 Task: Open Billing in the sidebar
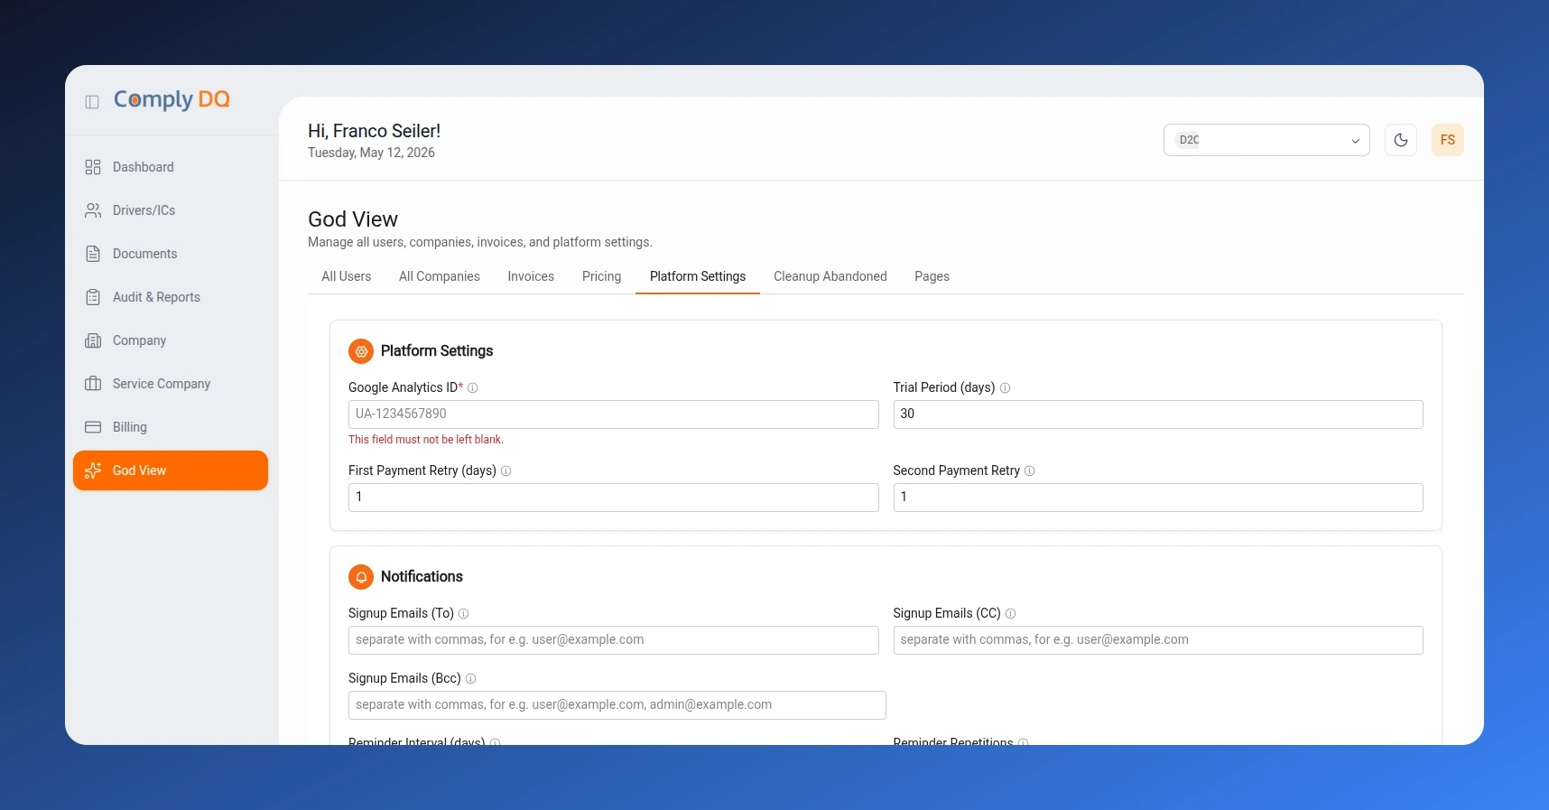coord(171,427)
